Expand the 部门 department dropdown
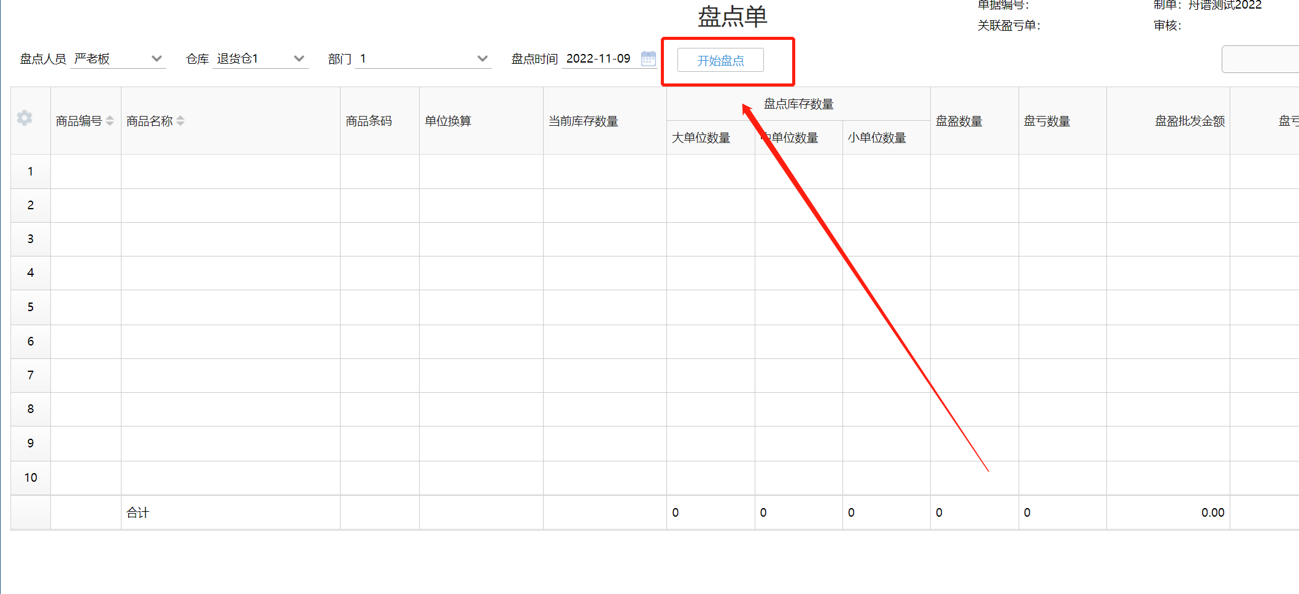Screen dimensions: 1299x594 click(x=482, y=59)
